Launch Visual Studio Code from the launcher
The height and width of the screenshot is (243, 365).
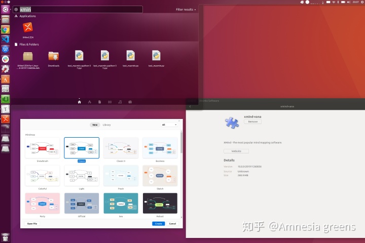point(5,39)
